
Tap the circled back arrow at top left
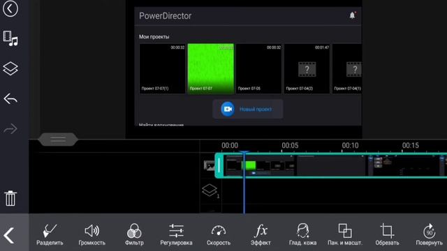[10, 8]
